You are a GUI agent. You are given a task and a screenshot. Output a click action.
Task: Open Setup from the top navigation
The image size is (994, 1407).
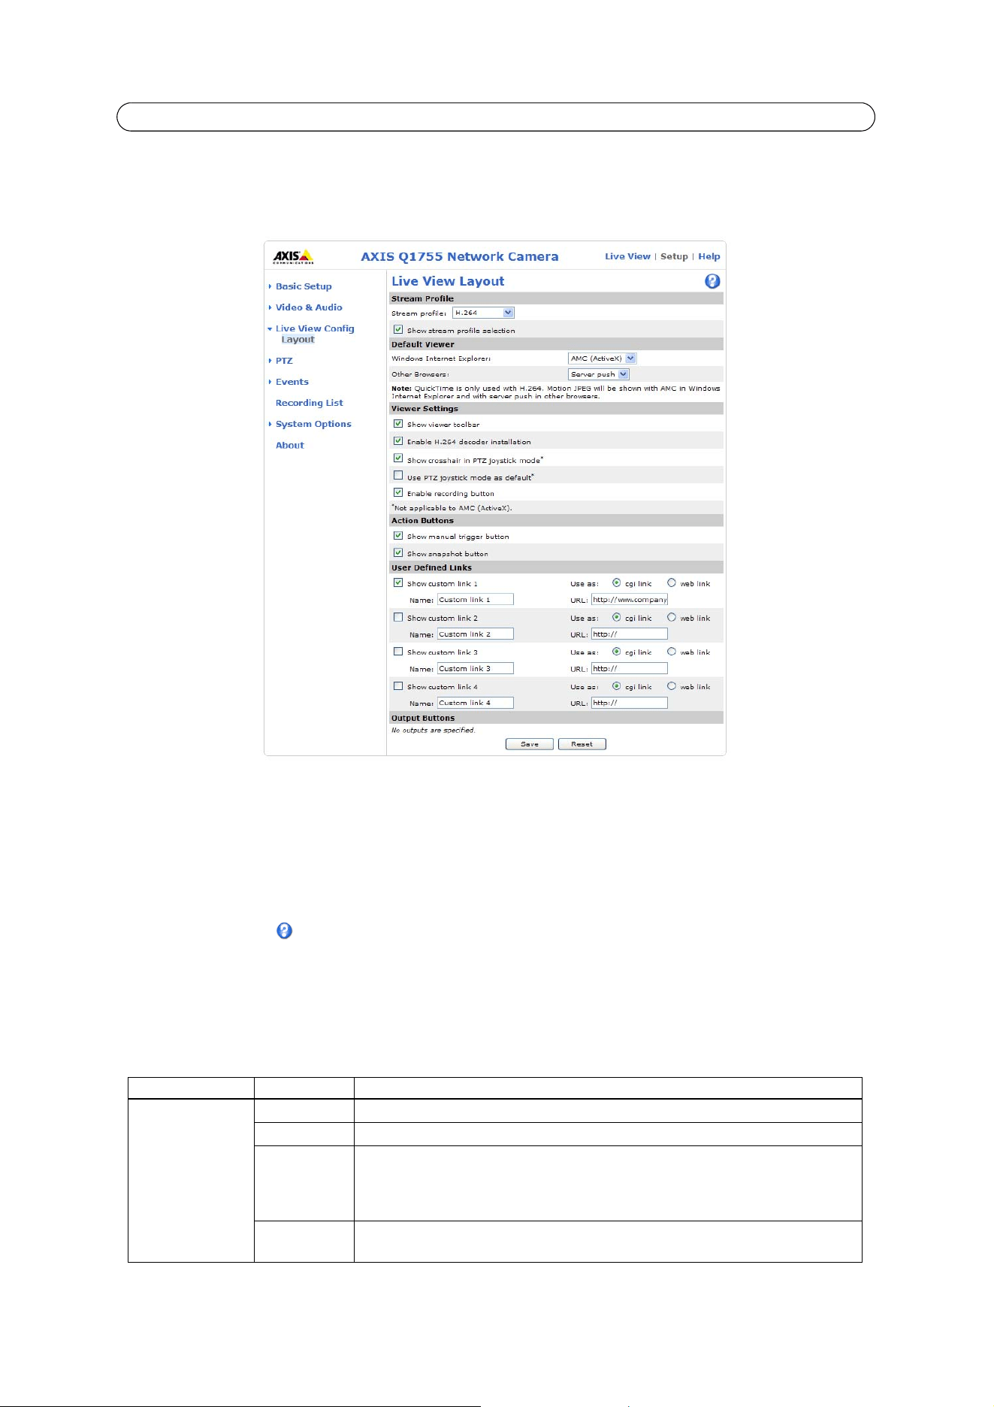pyautogui.click(x=674, y=256)
